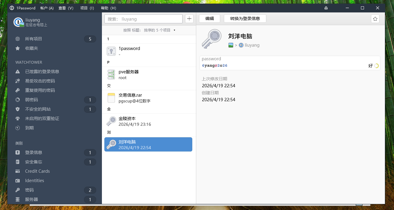Click the WATCHTOWER section header
Screen dimensions: 394x210
(29, 62)
